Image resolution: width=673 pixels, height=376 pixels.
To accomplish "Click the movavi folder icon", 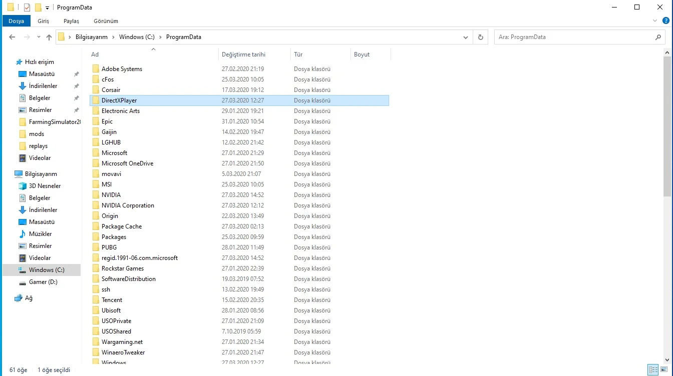I will click(x=96, y=174).
